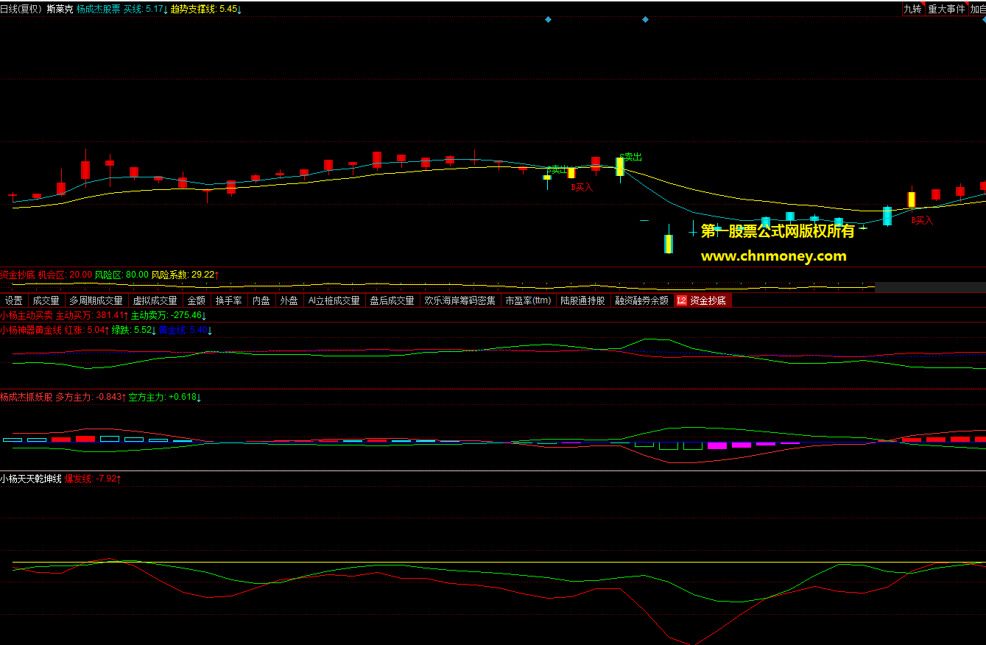986x645 pixels.
Task: Click the 爆发线: -7.92 value
Action: [93, 479]
